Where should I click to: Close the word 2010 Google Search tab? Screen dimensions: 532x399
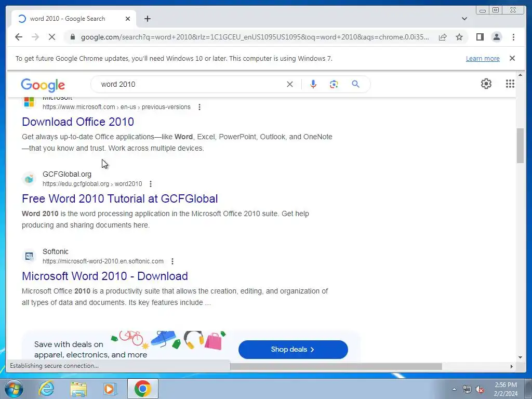pyautogui.click(x=128, y=19)
